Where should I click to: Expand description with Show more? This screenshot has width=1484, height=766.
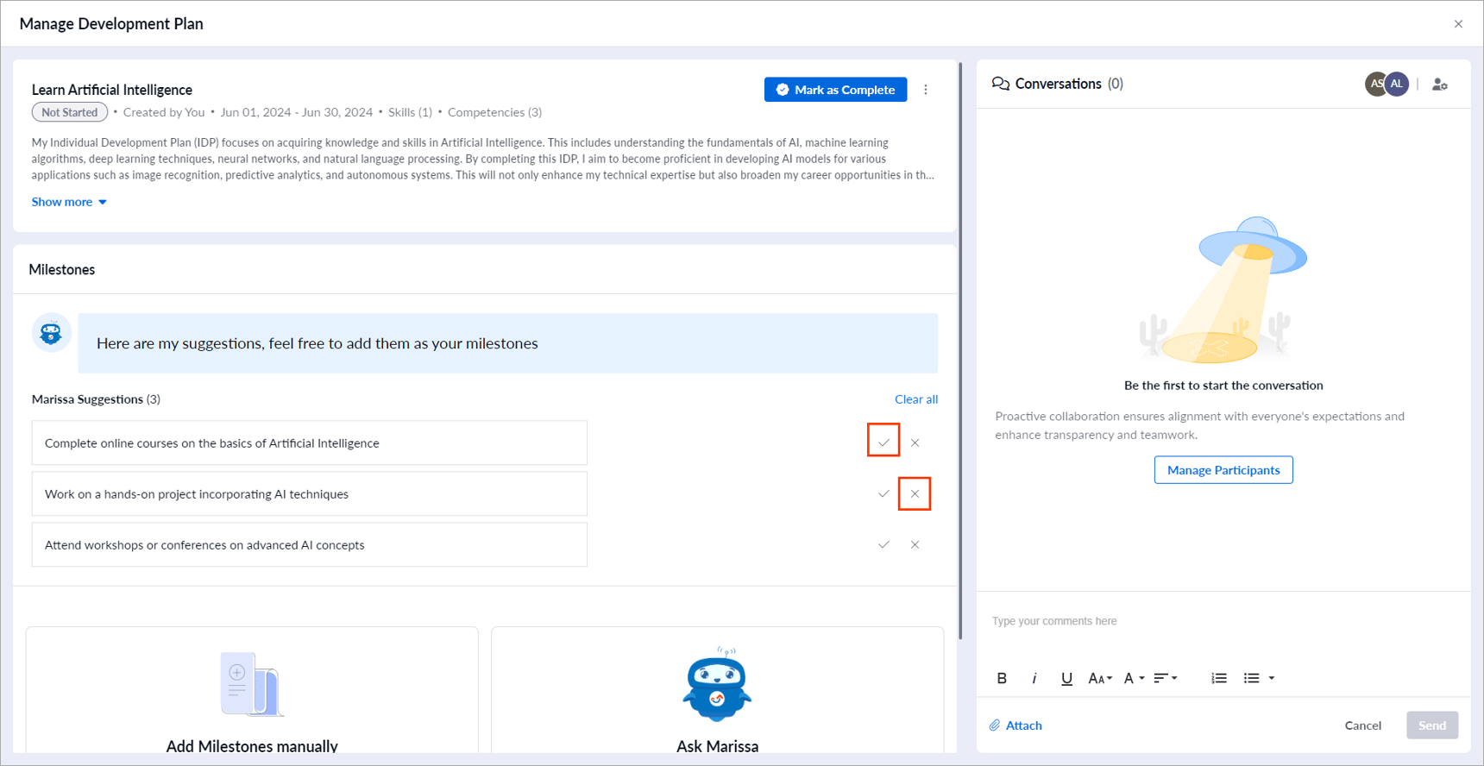[x=69, y=202]
